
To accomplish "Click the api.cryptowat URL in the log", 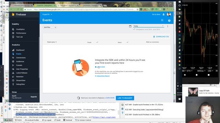I will (104, 117).
